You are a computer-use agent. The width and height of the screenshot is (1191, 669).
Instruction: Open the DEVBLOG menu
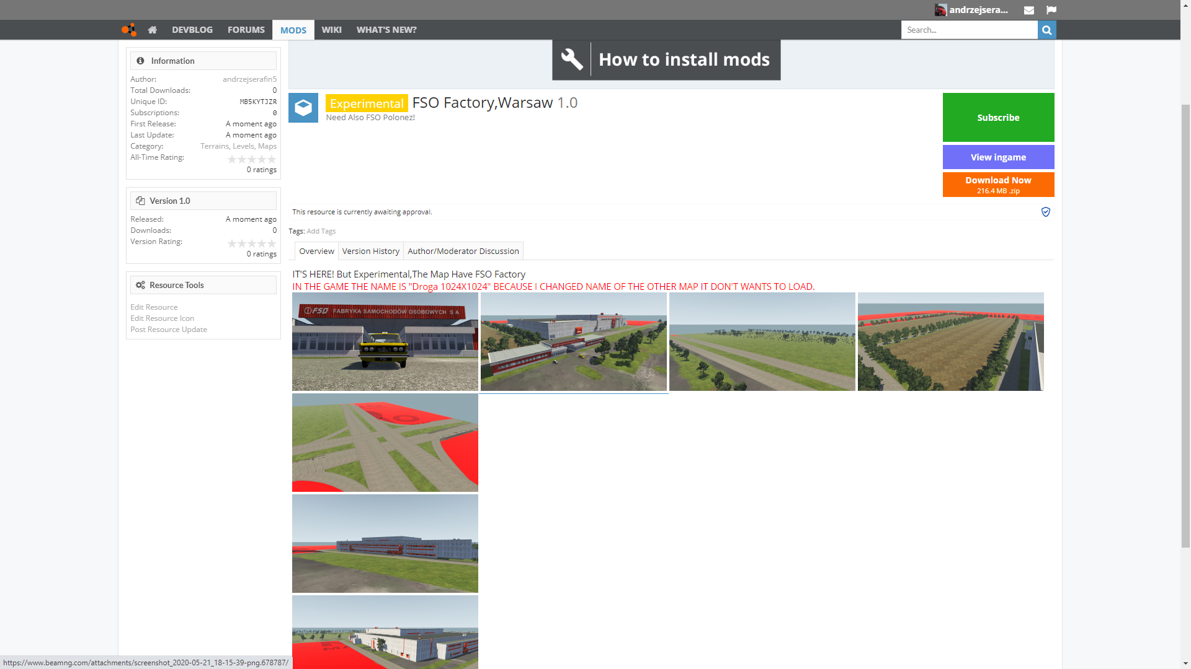click(192, 30)
